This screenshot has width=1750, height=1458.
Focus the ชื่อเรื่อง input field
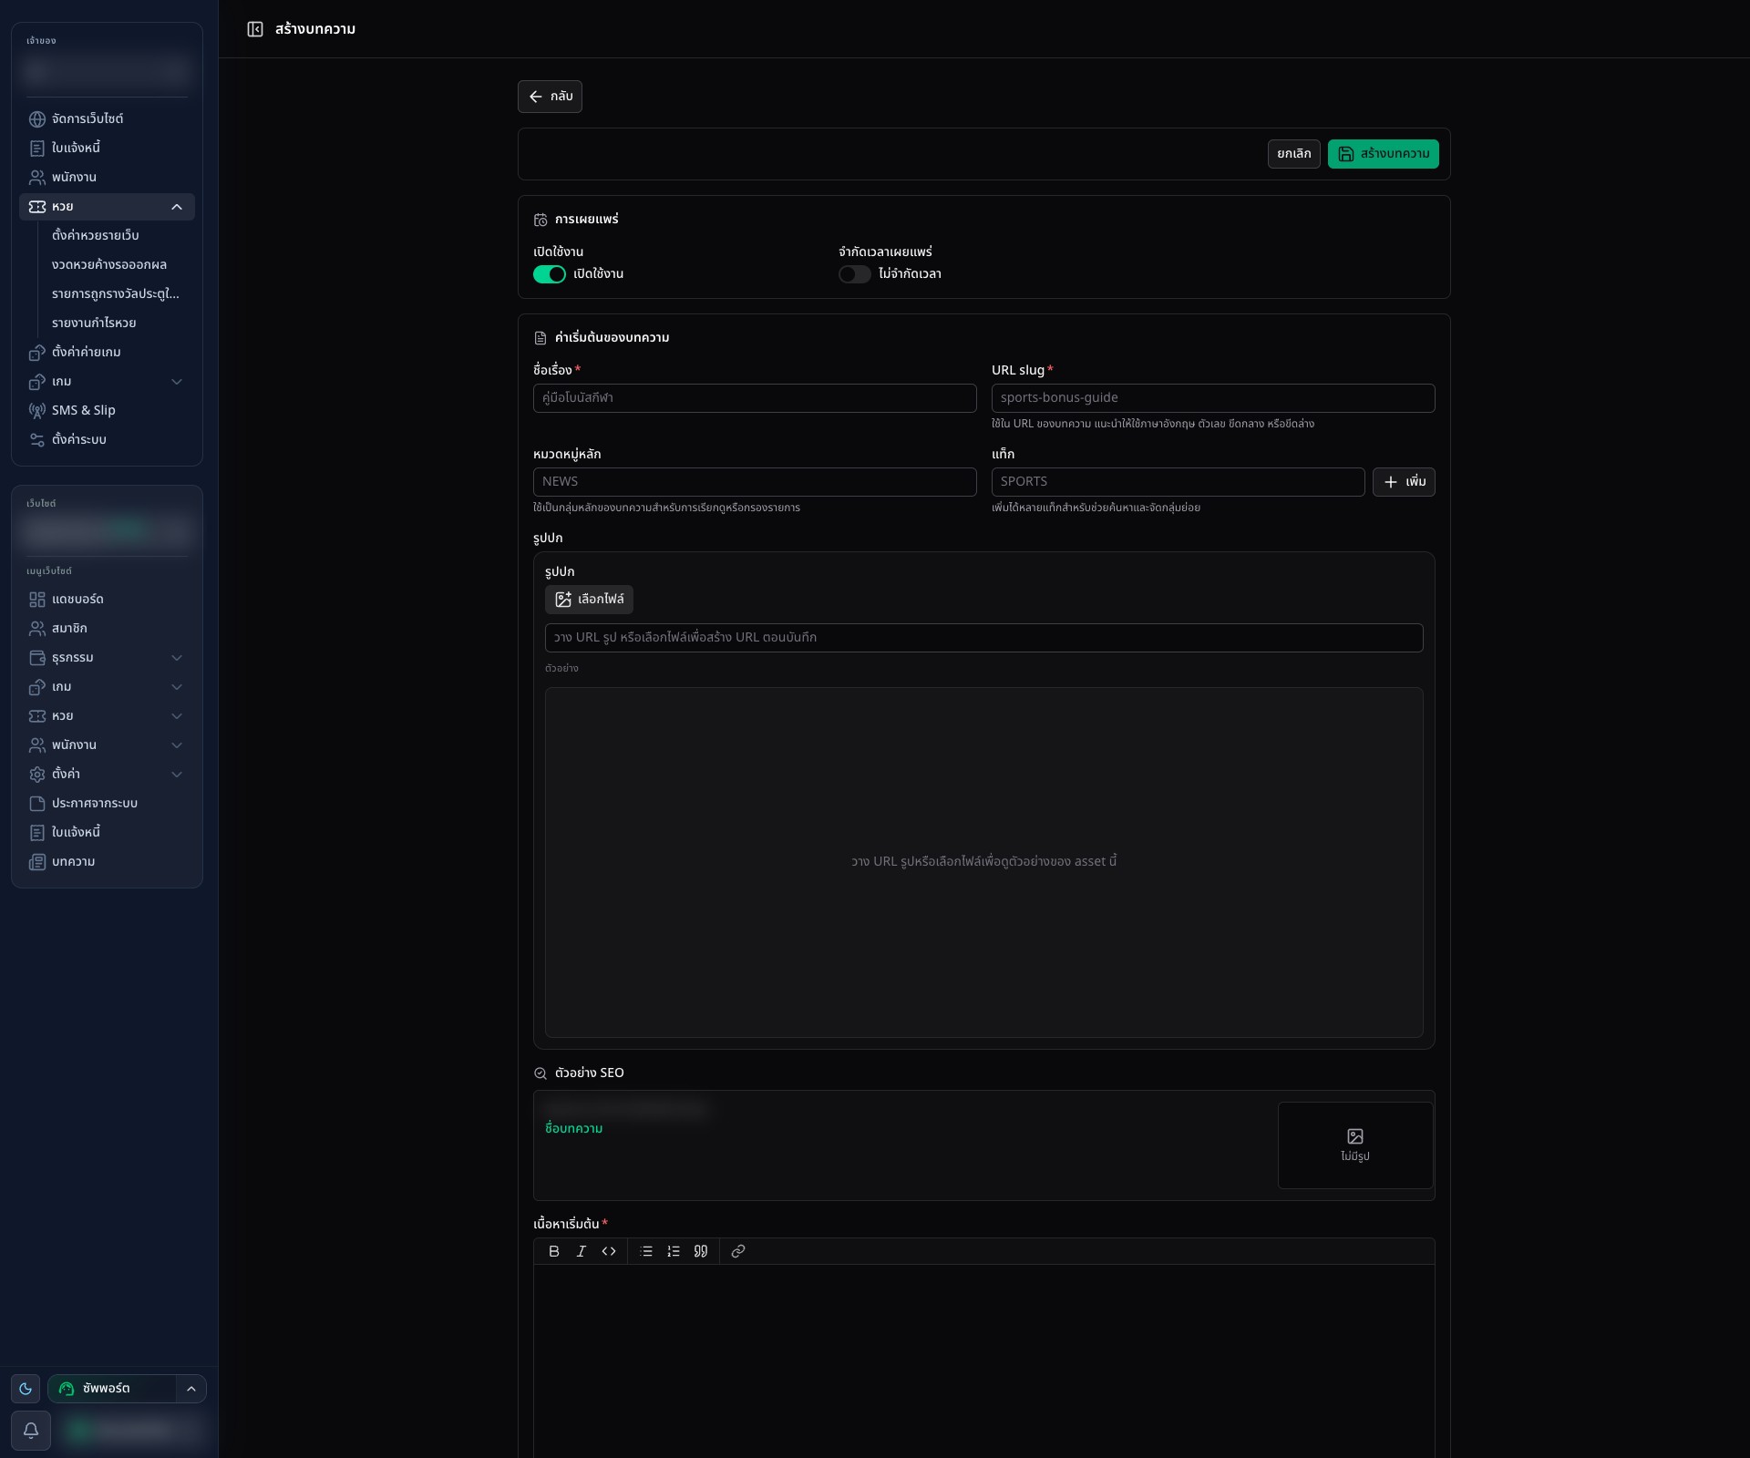(755, 398)
